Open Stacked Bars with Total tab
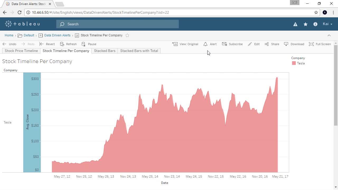 pyautogui.click(x=139, y=51)
